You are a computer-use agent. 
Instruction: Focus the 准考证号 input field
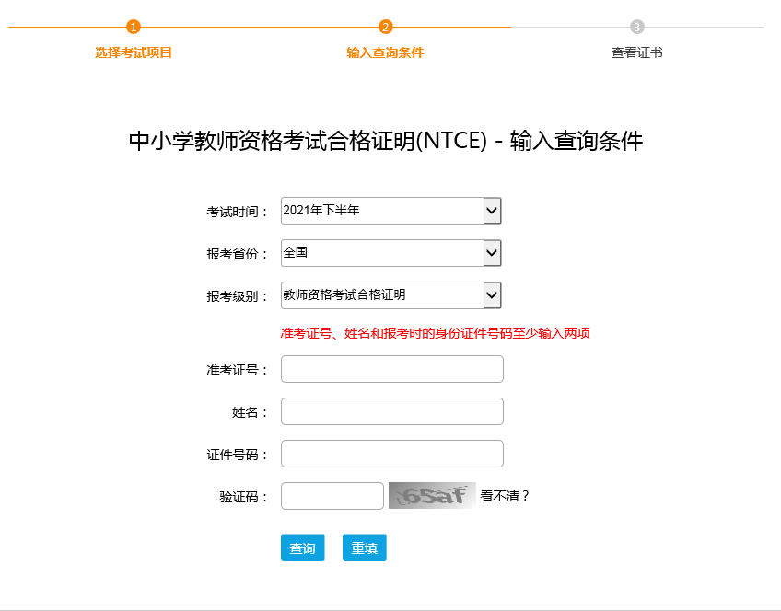pyautogui.click(x=392, y=369)
